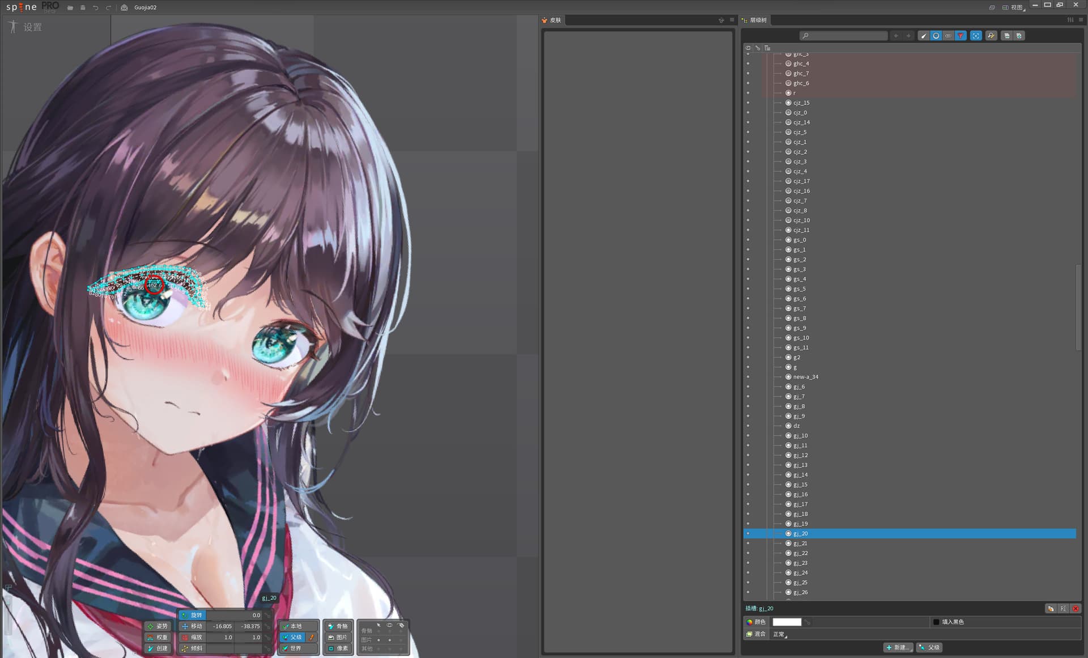Select the 倾斜 shear tool
1088x658 pixels.
point(193,648)
